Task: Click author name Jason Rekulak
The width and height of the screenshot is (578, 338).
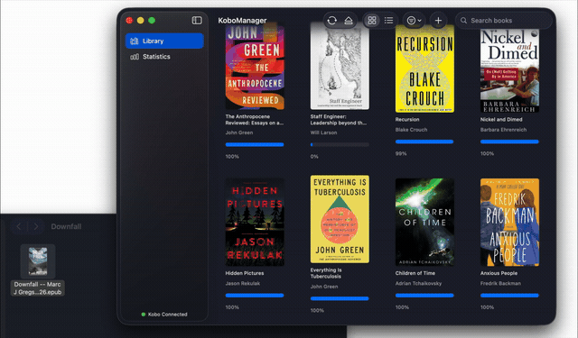Action: [x=243, y=284]
